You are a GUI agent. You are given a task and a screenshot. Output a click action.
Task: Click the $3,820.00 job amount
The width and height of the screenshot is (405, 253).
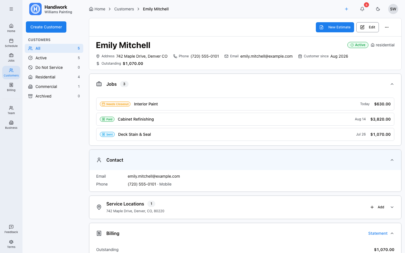381,119
